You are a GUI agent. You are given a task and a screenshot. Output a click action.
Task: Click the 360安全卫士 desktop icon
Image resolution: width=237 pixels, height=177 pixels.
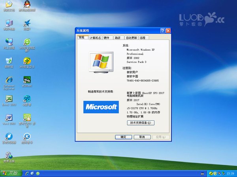(x=27, y=61)
